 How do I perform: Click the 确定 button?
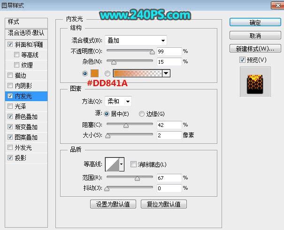point(255,22)
